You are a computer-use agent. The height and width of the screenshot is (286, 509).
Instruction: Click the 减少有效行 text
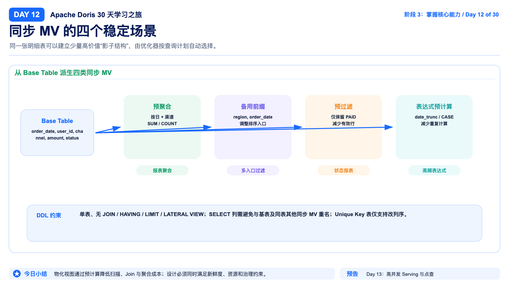click(344, 124)
